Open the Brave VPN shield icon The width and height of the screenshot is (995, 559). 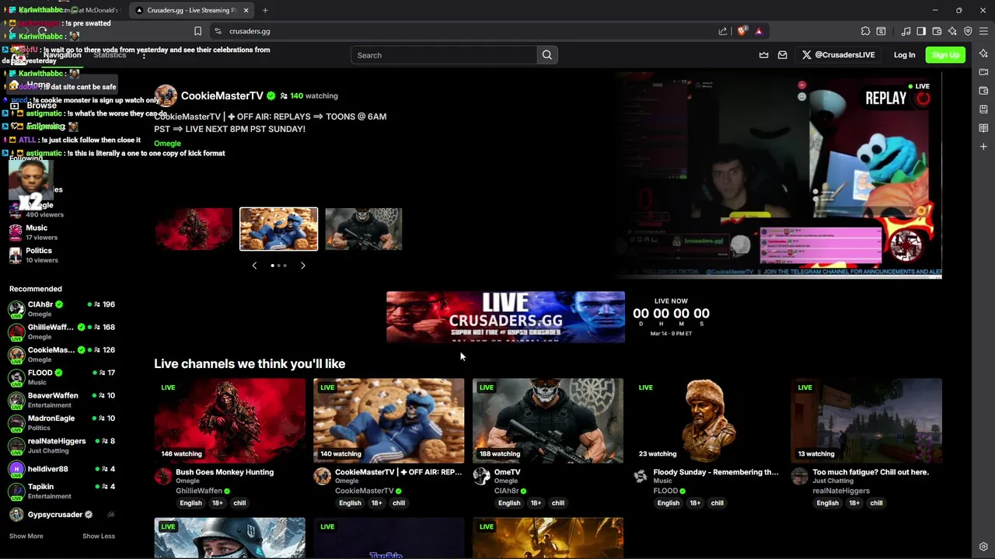tap(968, 31)
